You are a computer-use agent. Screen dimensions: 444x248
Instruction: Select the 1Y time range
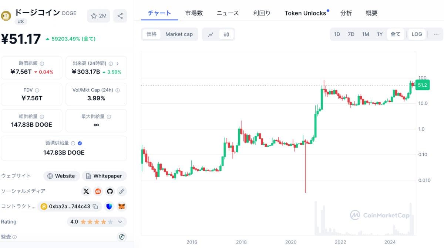(380, 34)
